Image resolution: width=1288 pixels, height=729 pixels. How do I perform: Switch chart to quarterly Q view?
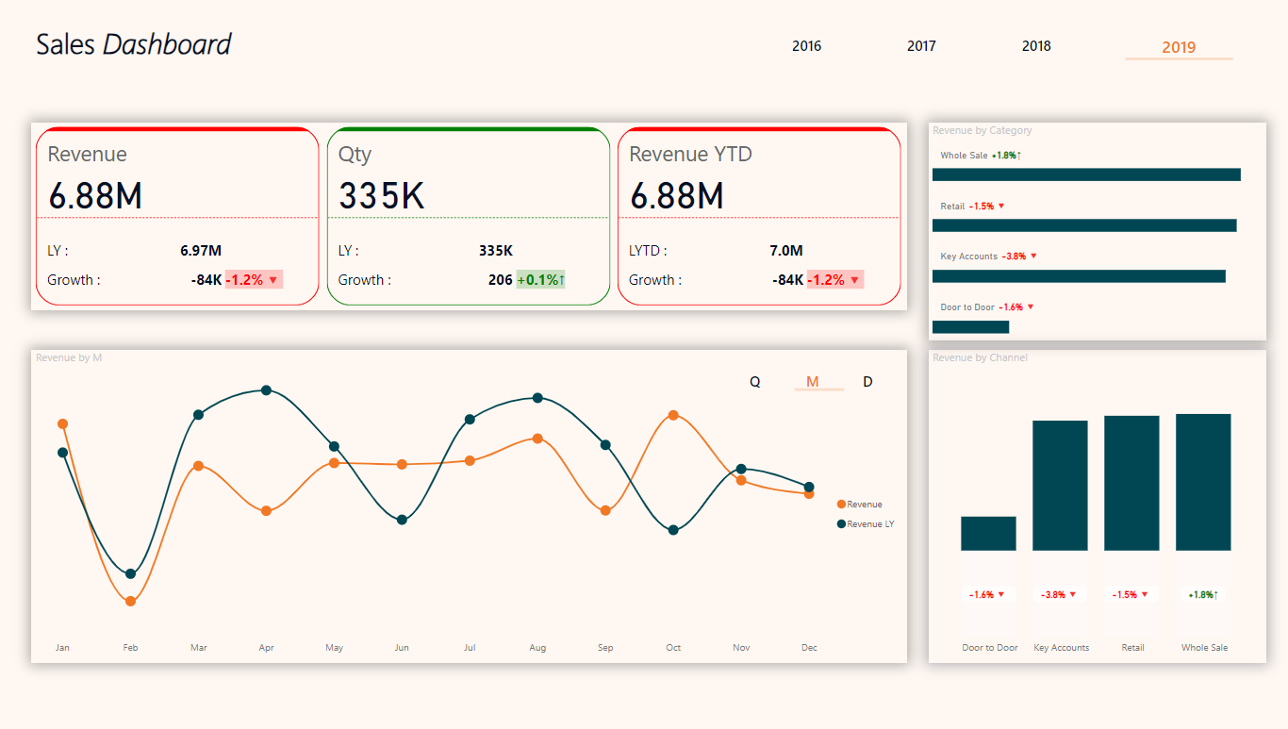(x=754, y=382)
